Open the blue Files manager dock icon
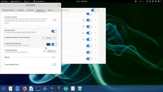The width and height of the screenshot is (163, 92). pos(17,89)
